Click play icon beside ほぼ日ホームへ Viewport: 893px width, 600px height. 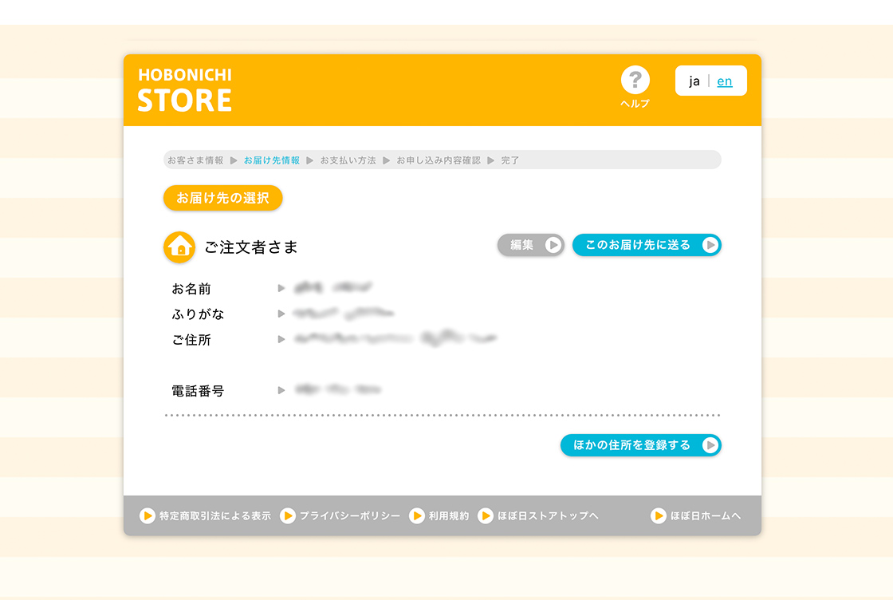[x=659, y=516]
